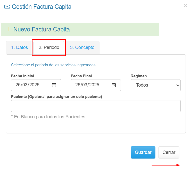Select the 2. Periodo tab
The width and height of the screenshot is (191, 174).
[49, 47]
